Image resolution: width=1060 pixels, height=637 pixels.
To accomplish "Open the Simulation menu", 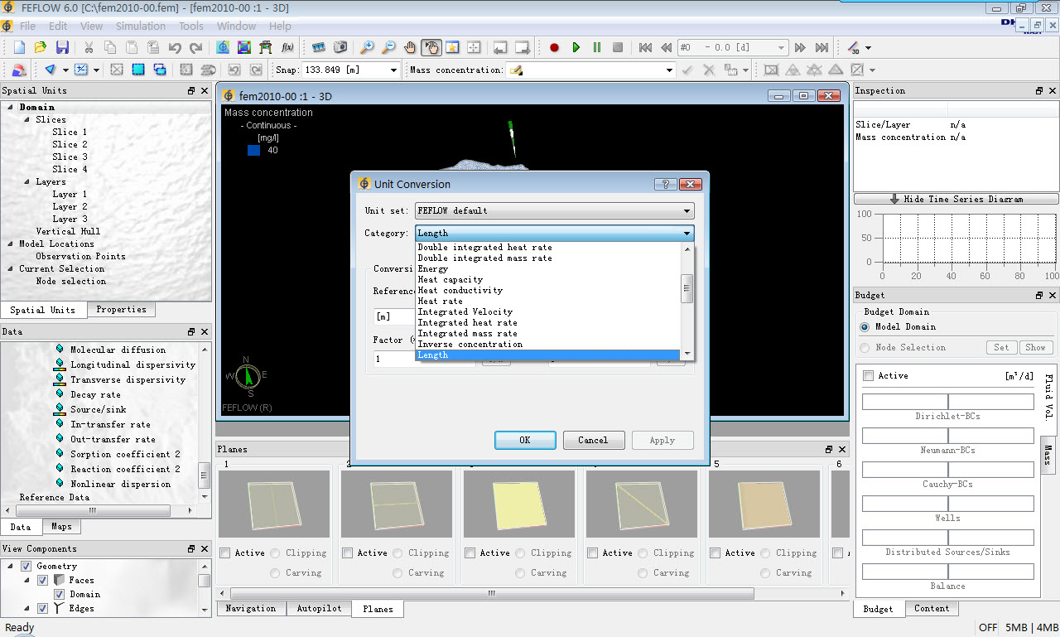I will [x=140, y=26].
